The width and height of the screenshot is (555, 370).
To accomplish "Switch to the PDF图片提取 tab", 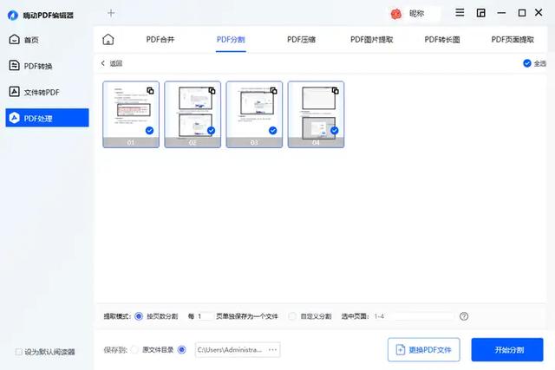I will [x=372, y=39].
